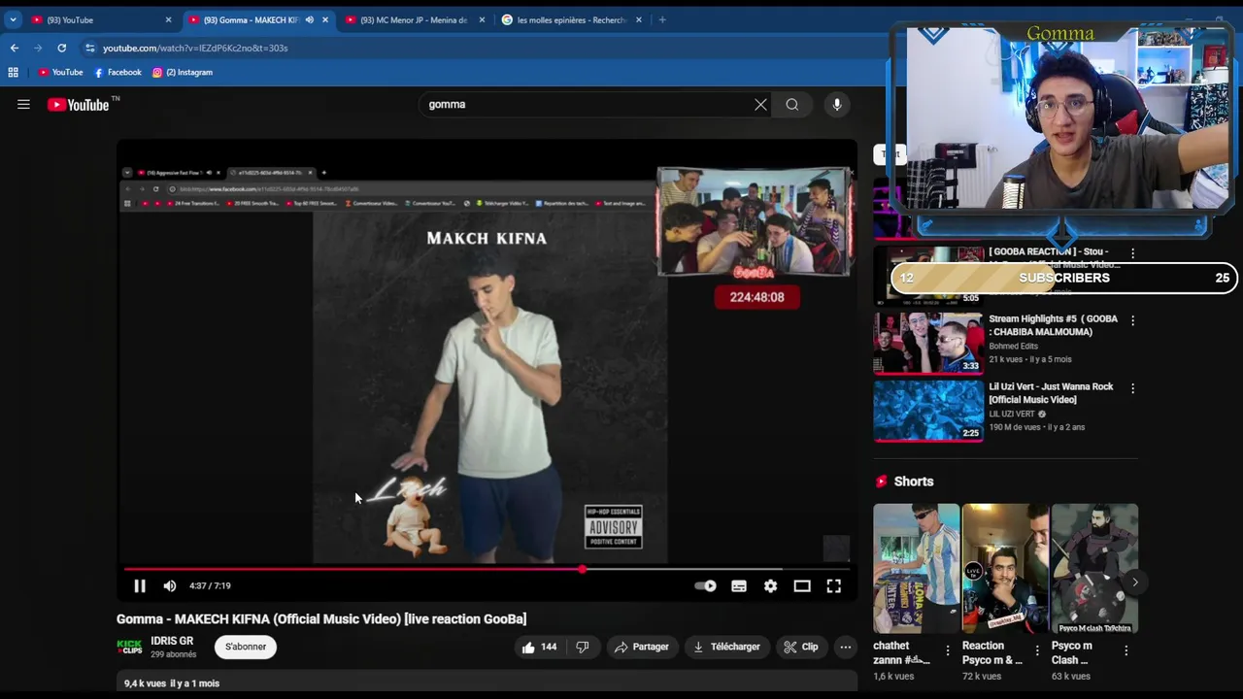Play the Stream Highlights #5 thumbnail

coord(928,343)
